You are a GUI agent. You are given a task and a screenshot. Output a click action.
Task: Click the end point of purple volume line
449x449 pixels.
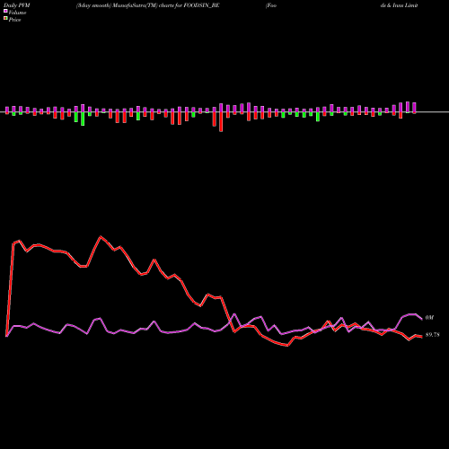point(422,320)
